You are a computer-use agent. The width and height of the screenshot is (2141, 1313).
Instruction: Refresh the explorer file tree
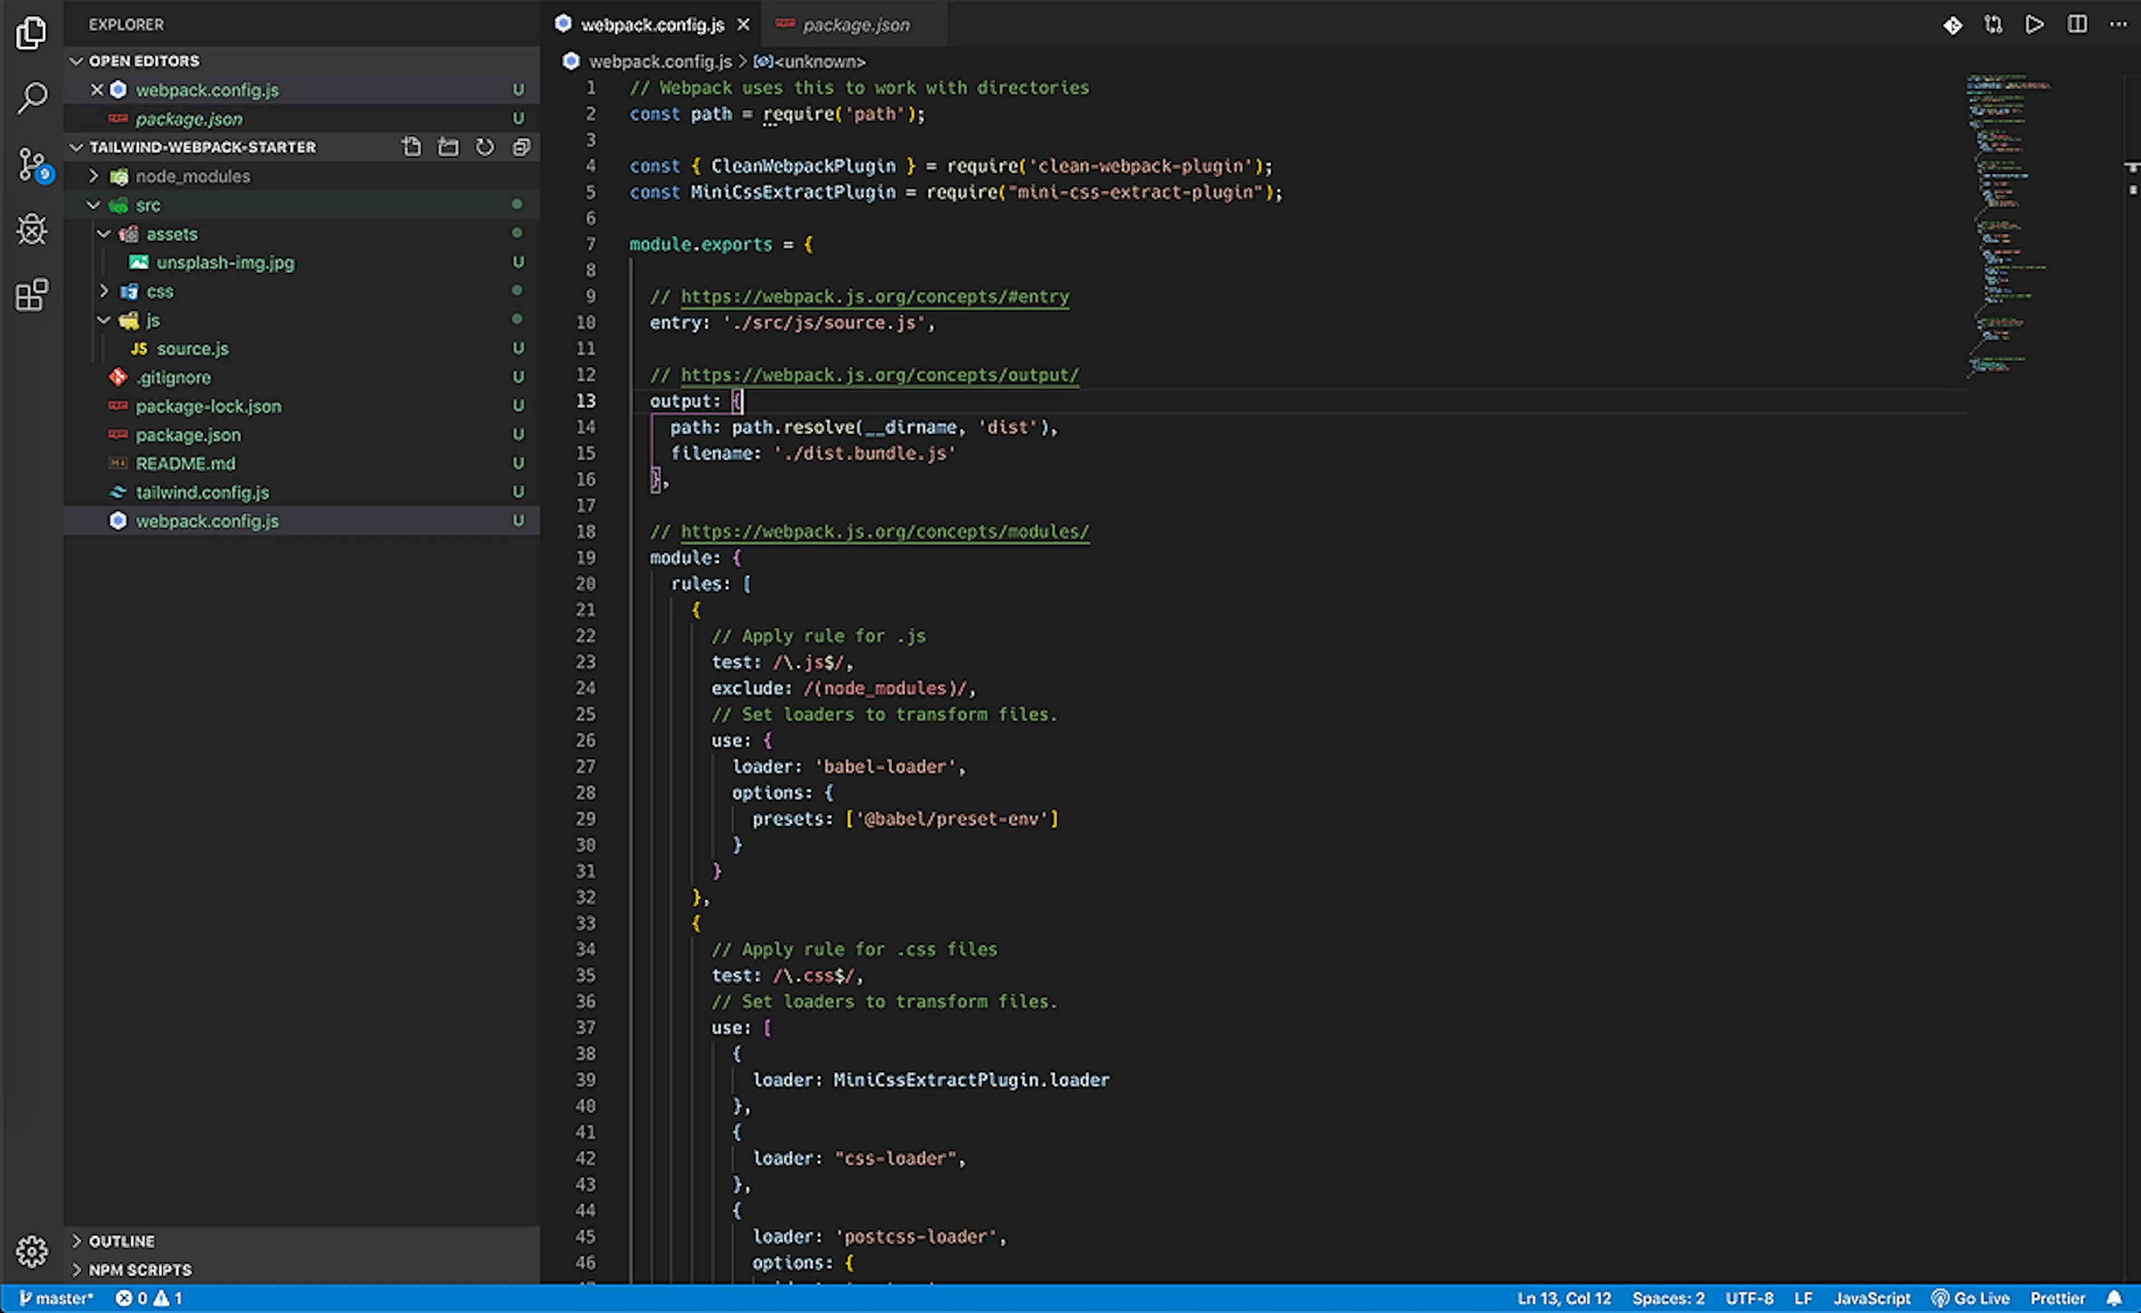coord(484,147)
